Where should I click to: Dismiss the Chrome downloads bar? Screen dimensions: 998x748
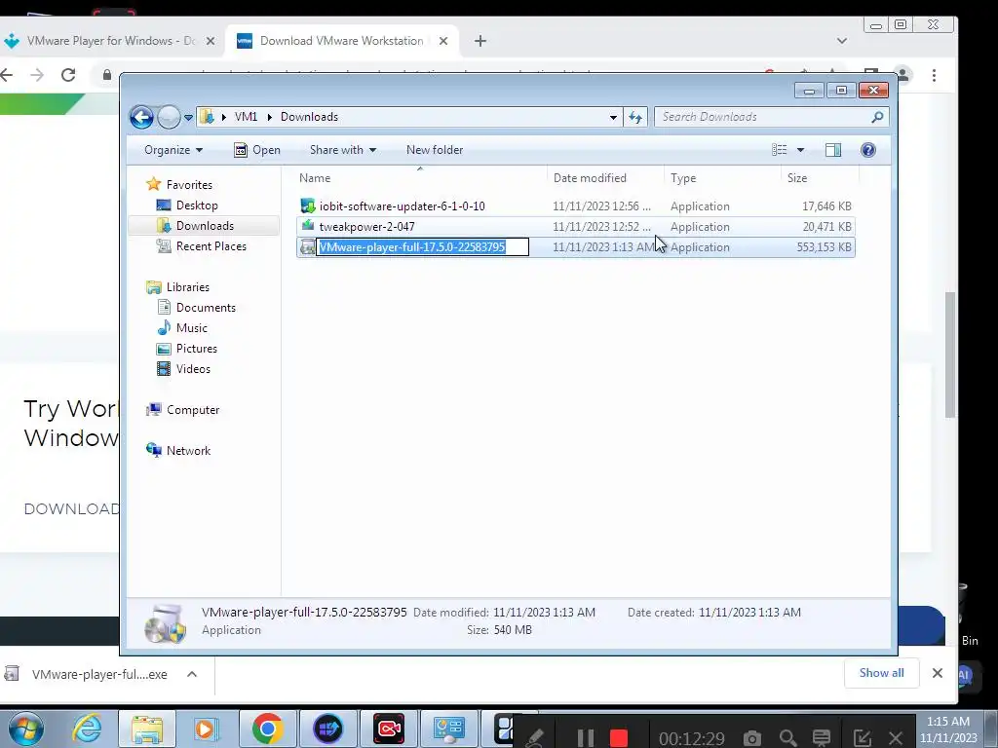pyautogui.click(x=937, y=673)
